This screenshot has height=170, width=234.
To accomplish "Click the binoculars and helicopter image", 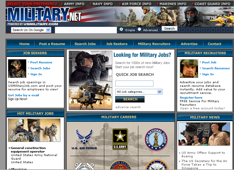I will pyautogui.click(x=90, y=81).
